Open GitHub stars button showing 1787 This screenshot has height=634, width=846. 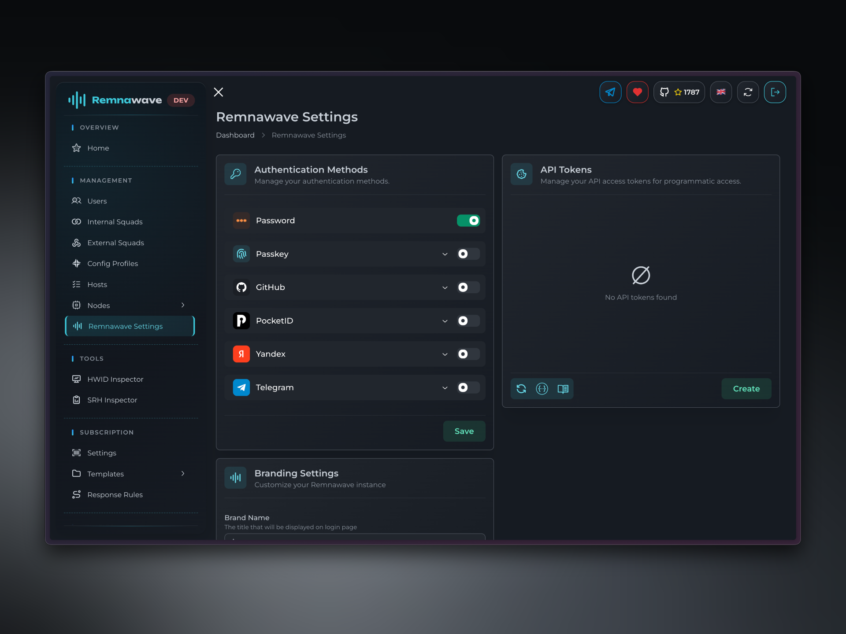679,92
